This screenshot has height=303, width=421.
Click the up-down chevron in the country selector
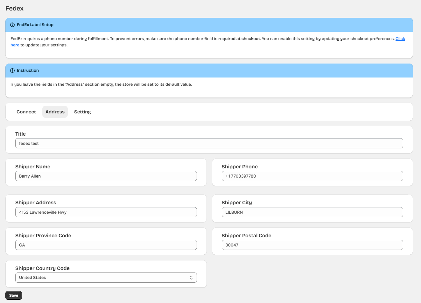point(191,278)
